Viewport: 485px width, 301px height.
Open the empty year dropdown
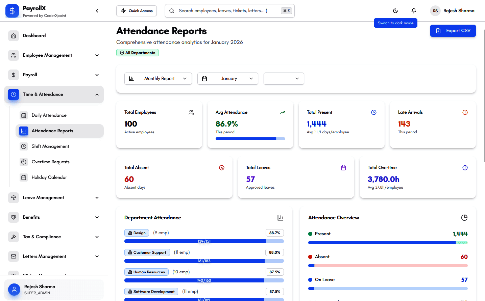click(284, 79)
